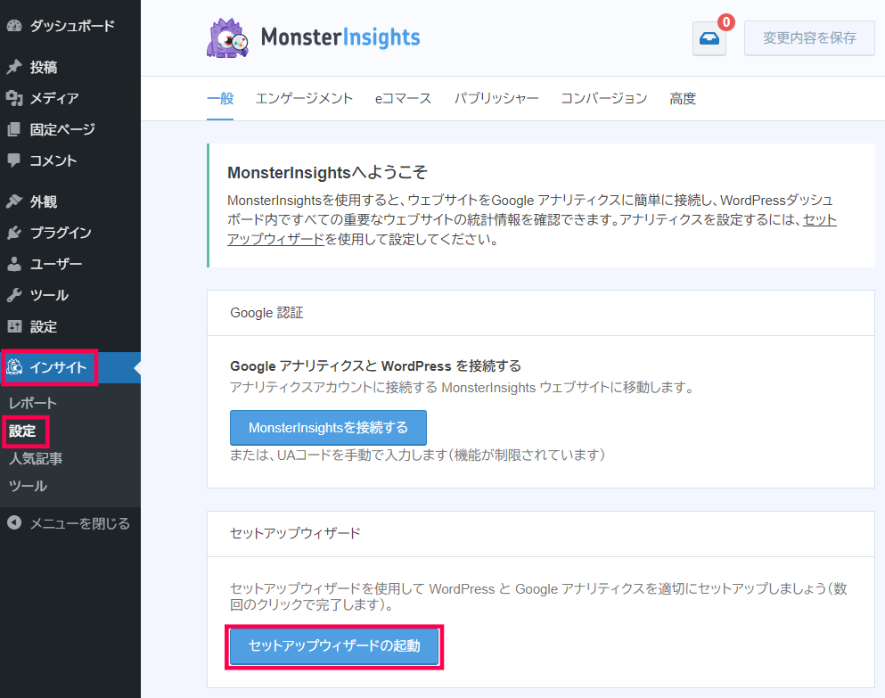Open the 投稿 menu item
The image size is (885, 698).
pyautogui.click(x=44, y=67)
